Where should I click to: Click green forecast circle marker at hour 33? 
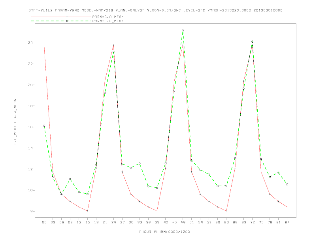140,164
